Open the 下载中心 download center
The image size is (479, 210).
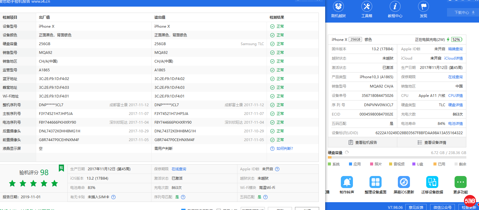(464, 12)
